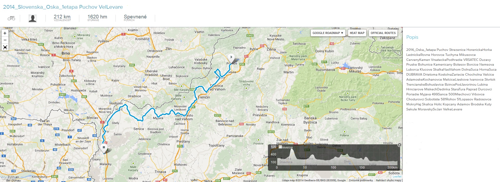The image size is (500, 182).
Task: Open the Leaflet attribution link
Action: coord(397,177)
